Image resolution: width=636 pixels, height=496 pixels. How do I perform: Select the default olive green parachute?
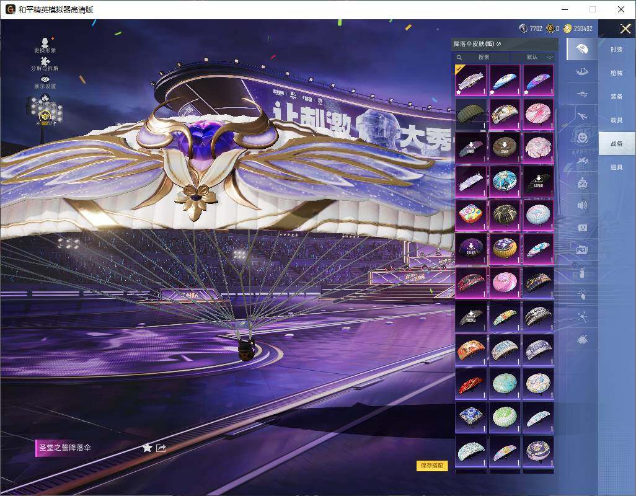(x=471, y=113)
